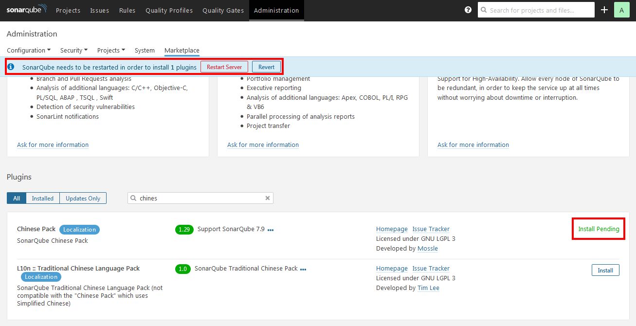Click the Plugins section heading
The image size is (636, 326).
[x=19, y=177]
